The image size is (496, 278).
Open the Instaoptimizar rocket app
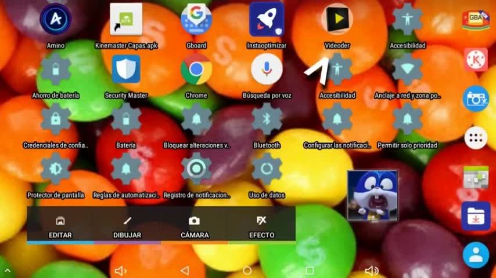tap(267, 20)
